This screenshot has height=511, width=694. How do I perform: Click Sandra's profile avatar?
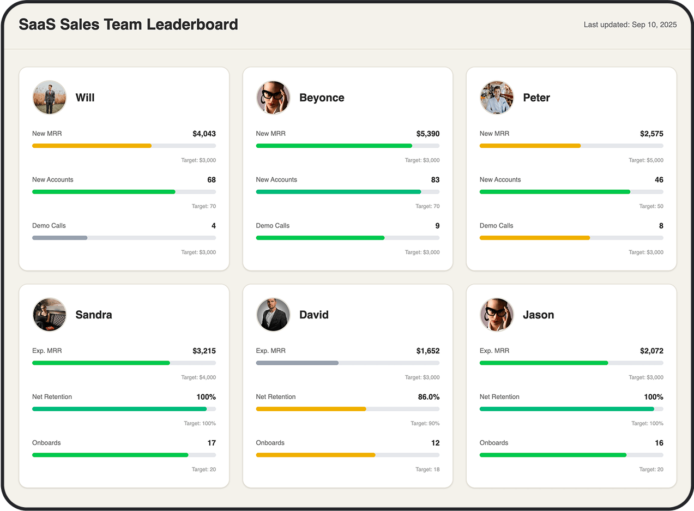tap(49, 315)
